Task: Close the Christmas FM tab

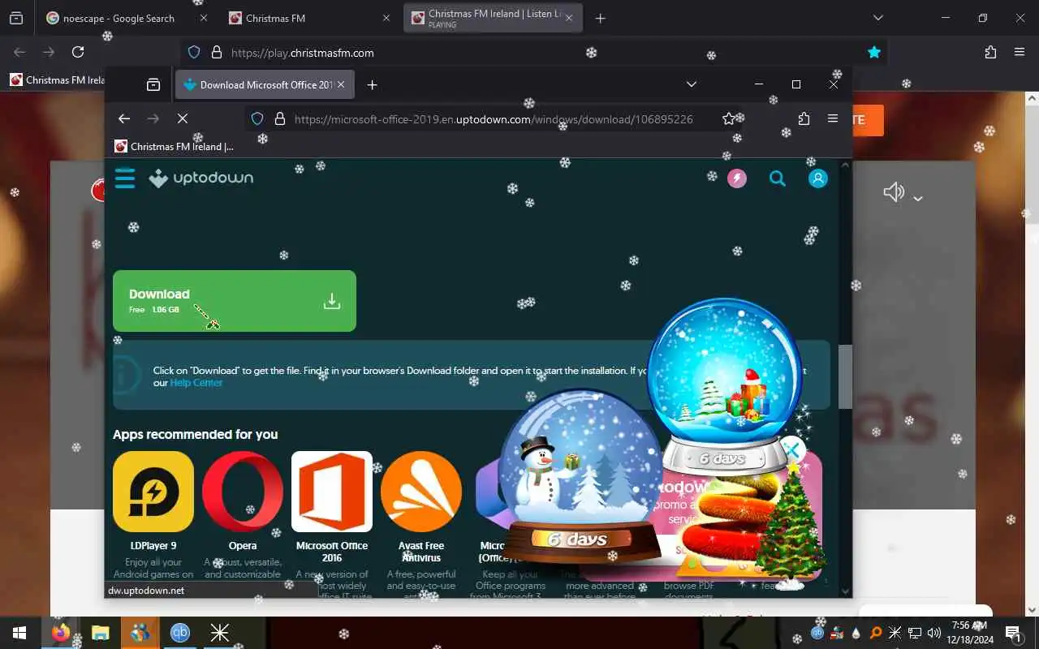Action: click(387, 18)
